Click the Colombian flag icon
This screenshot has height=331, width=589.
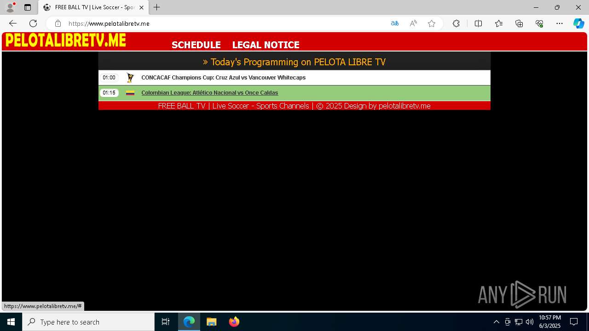[130, 93]
